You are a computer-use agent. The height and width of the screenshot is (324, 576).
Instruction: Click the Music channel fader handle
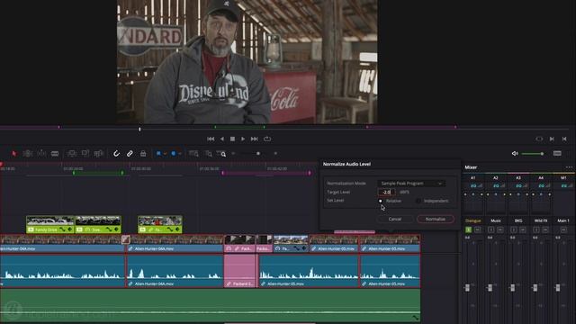(490, 288)
